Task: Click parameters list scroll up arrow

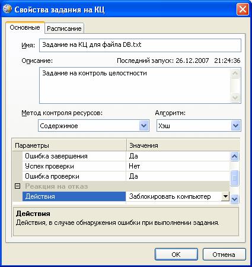Action: pos(235,157)
